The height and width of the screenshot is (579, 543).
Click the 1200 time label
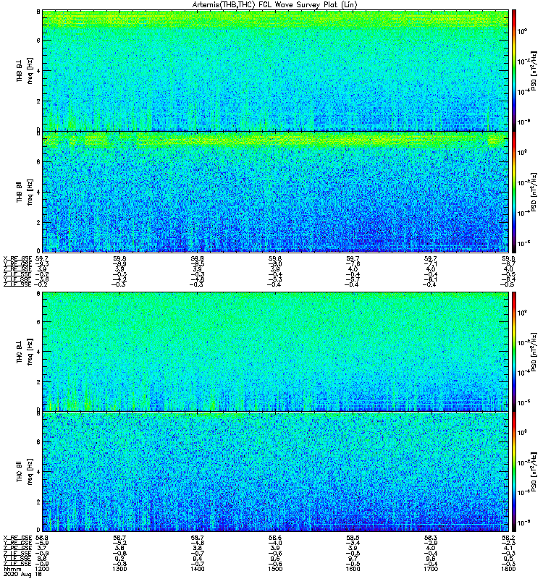click(x=42, y=569)
